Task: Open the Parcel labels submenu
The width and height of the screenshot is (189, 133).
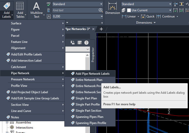Action: pyautogui.click(x=33, y=36)
